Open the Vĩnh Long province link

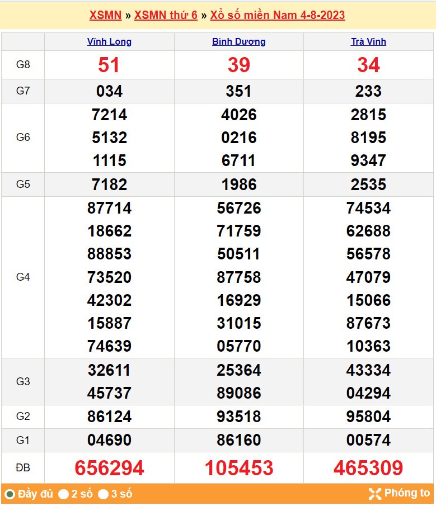click(x=109, y=41)
